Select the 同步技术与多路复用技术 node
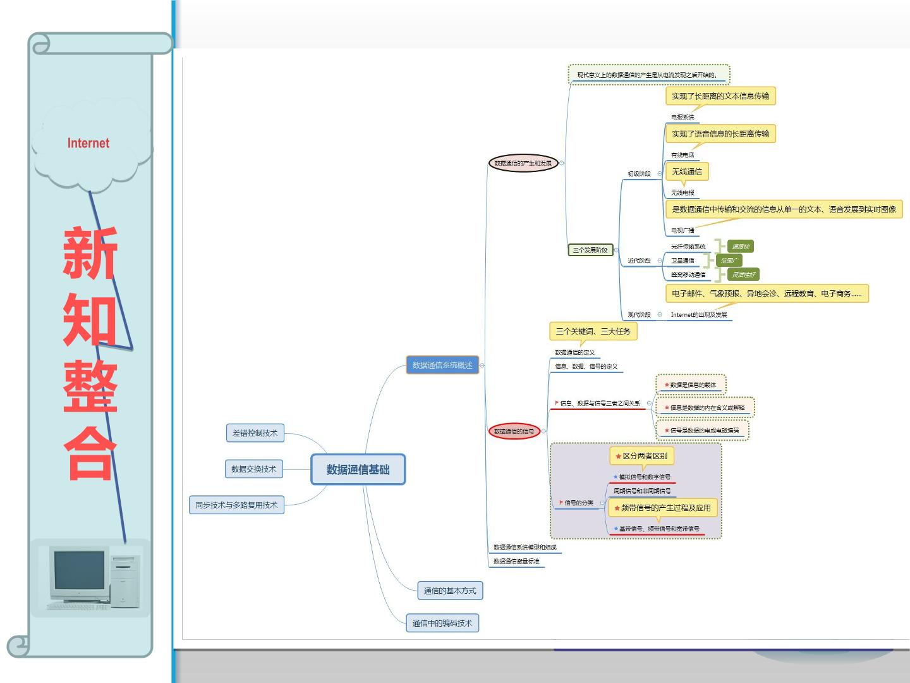This screenshot has width=910, height=683. coord(236,505)
